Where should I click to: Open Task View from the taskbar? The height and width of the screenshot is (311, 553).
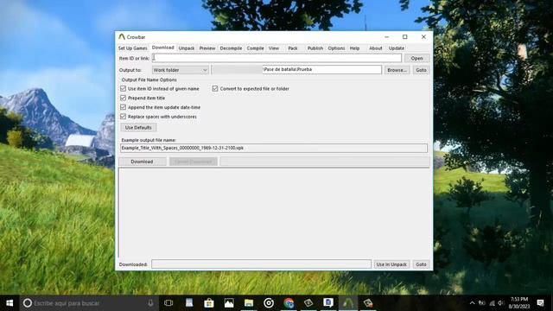(168, 303)
